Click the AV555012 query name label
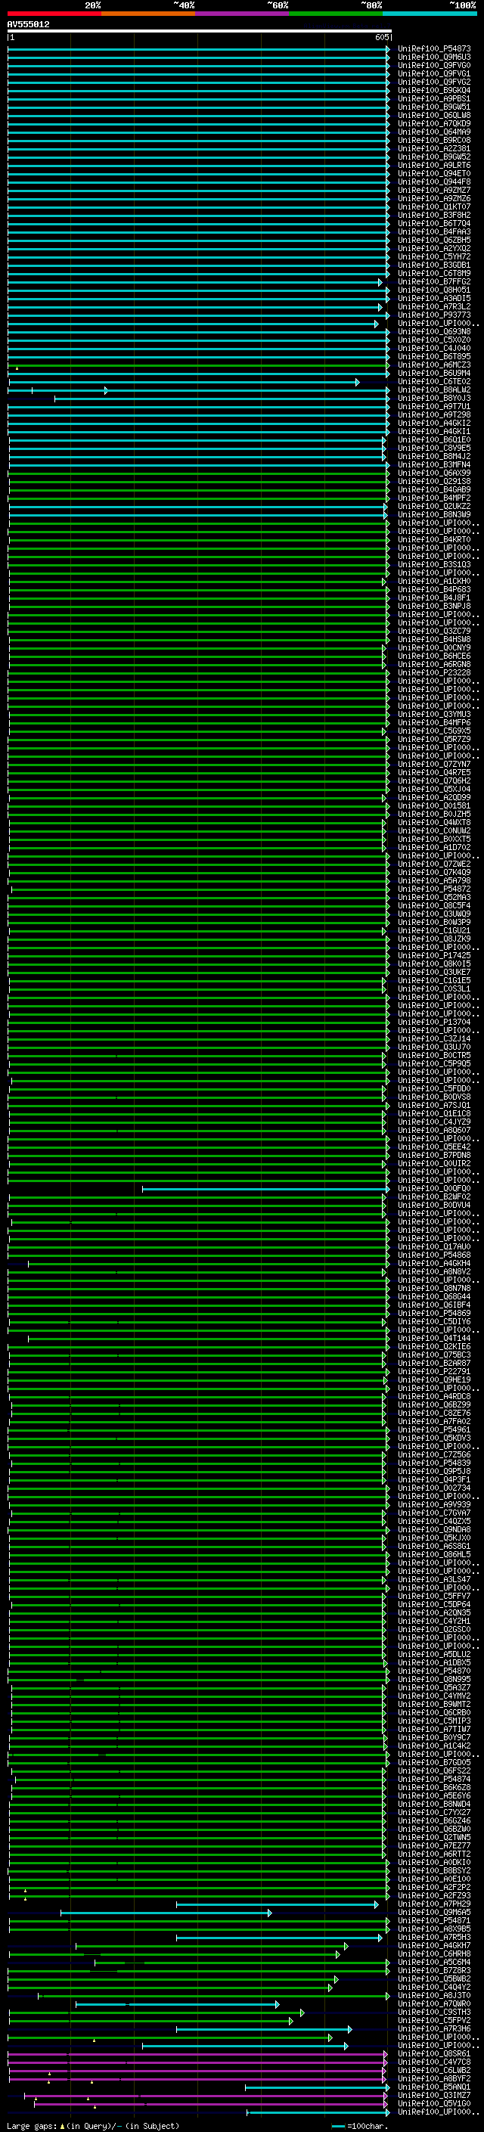 [x=28, y=25]
